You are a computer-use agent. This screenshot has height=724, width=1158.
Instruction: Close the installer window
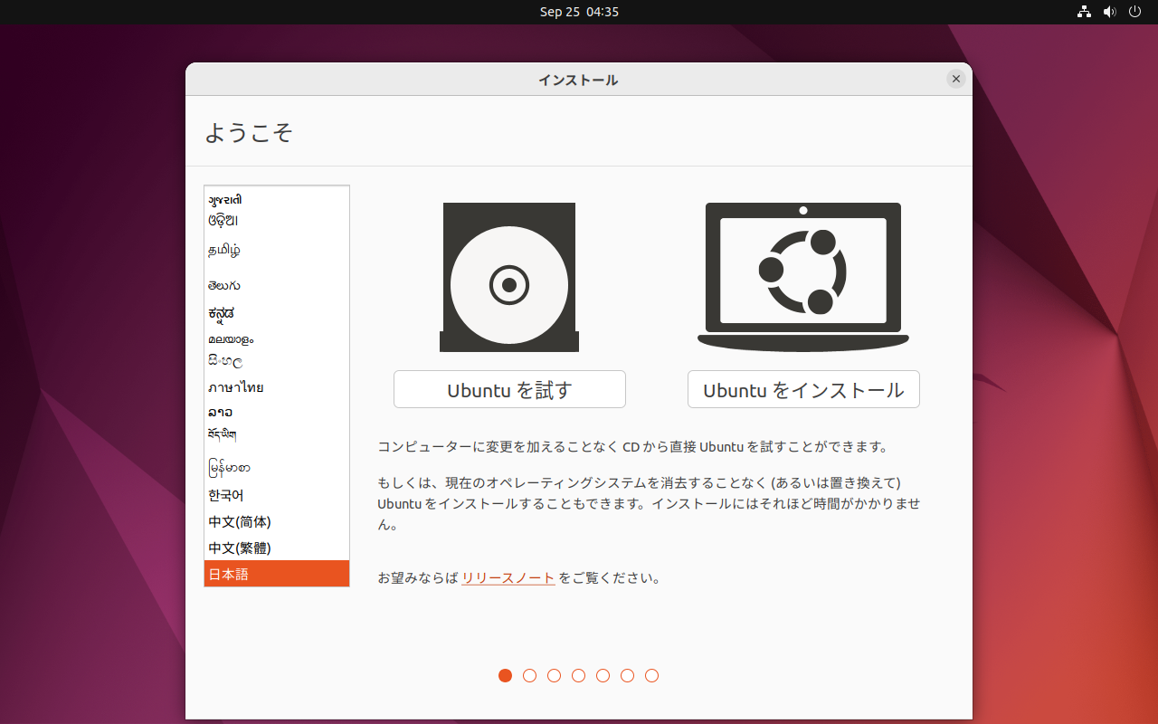coord(955,79)
